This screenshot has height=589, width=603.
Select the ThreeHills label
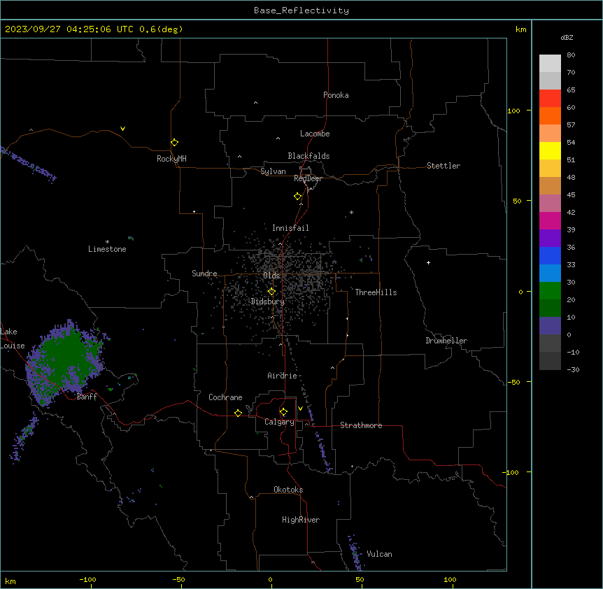pyautogui.click(x=376, y=292)
